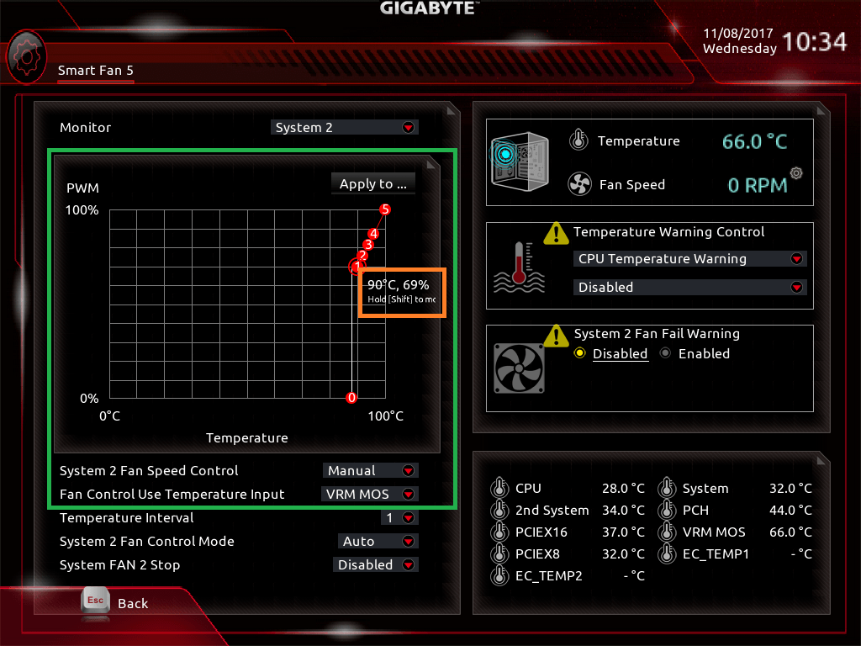This screenshot has height=646, width=861.
Task: Click the PC case sensor location icon
Action: coord(520,161)
